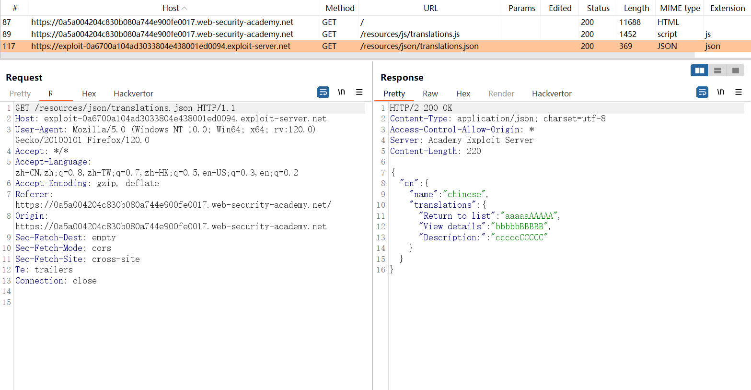Show non-printable characters in Response panel
Screen dimensions: 751x390
(x=720, y=92)
